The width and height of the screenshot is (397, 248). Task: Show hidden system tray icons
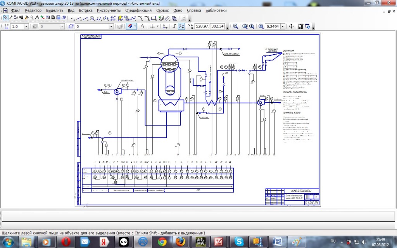(x=342, y=242)
